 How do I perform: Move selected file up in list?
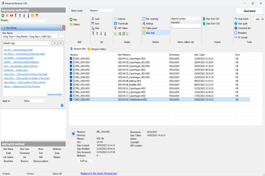tap(97, 34)
